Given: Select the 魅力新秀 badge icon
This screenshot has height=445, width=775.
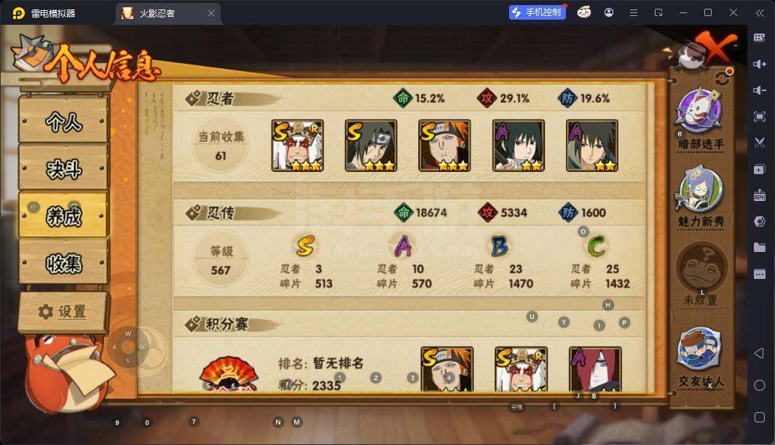Looking at the screenshot, I should (701, 190).
